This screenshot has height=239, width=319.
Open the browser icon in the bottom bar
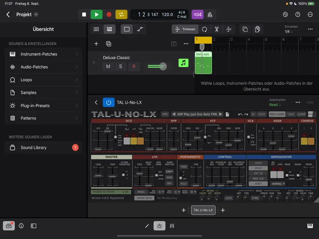tap(9, 226)
